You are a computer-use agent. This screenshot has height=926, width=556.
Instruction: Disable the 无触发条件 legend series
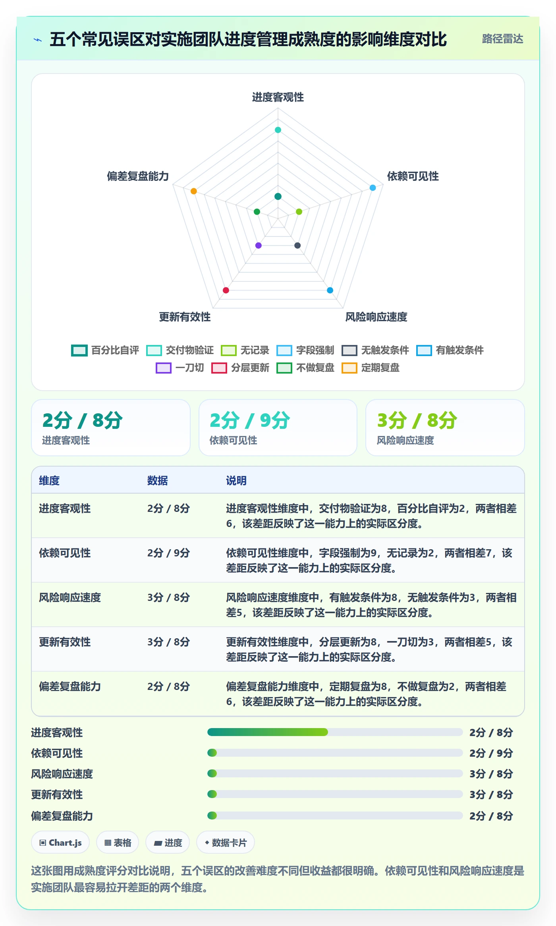[x=375, y=350]
